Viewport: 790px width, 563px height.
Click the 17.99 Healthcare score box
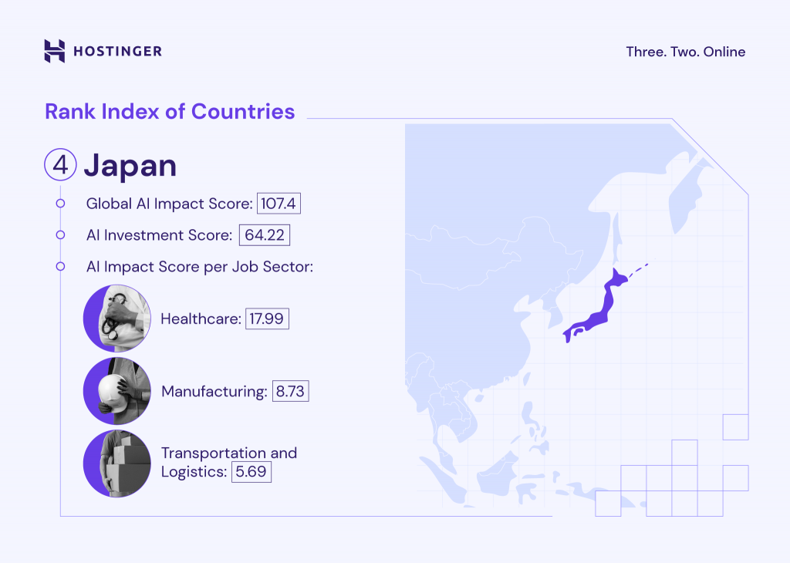tap(267, 318)
